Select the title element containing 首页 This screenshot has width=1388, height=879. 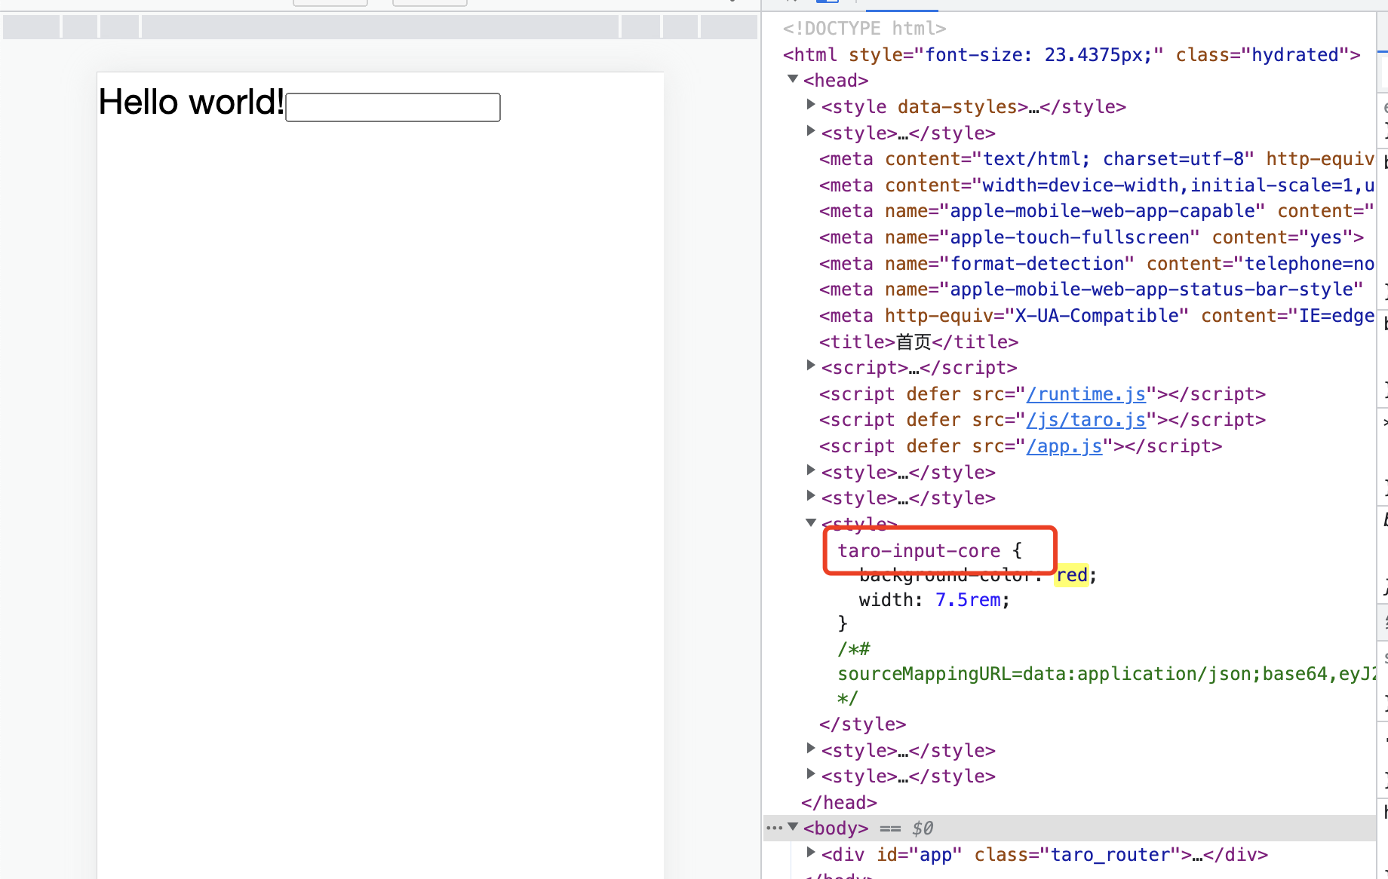917,341
